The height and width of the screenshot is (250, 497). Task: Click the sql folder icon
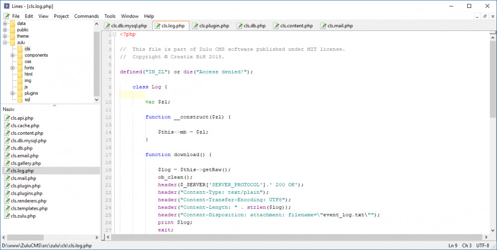click(x=20, y=99)
